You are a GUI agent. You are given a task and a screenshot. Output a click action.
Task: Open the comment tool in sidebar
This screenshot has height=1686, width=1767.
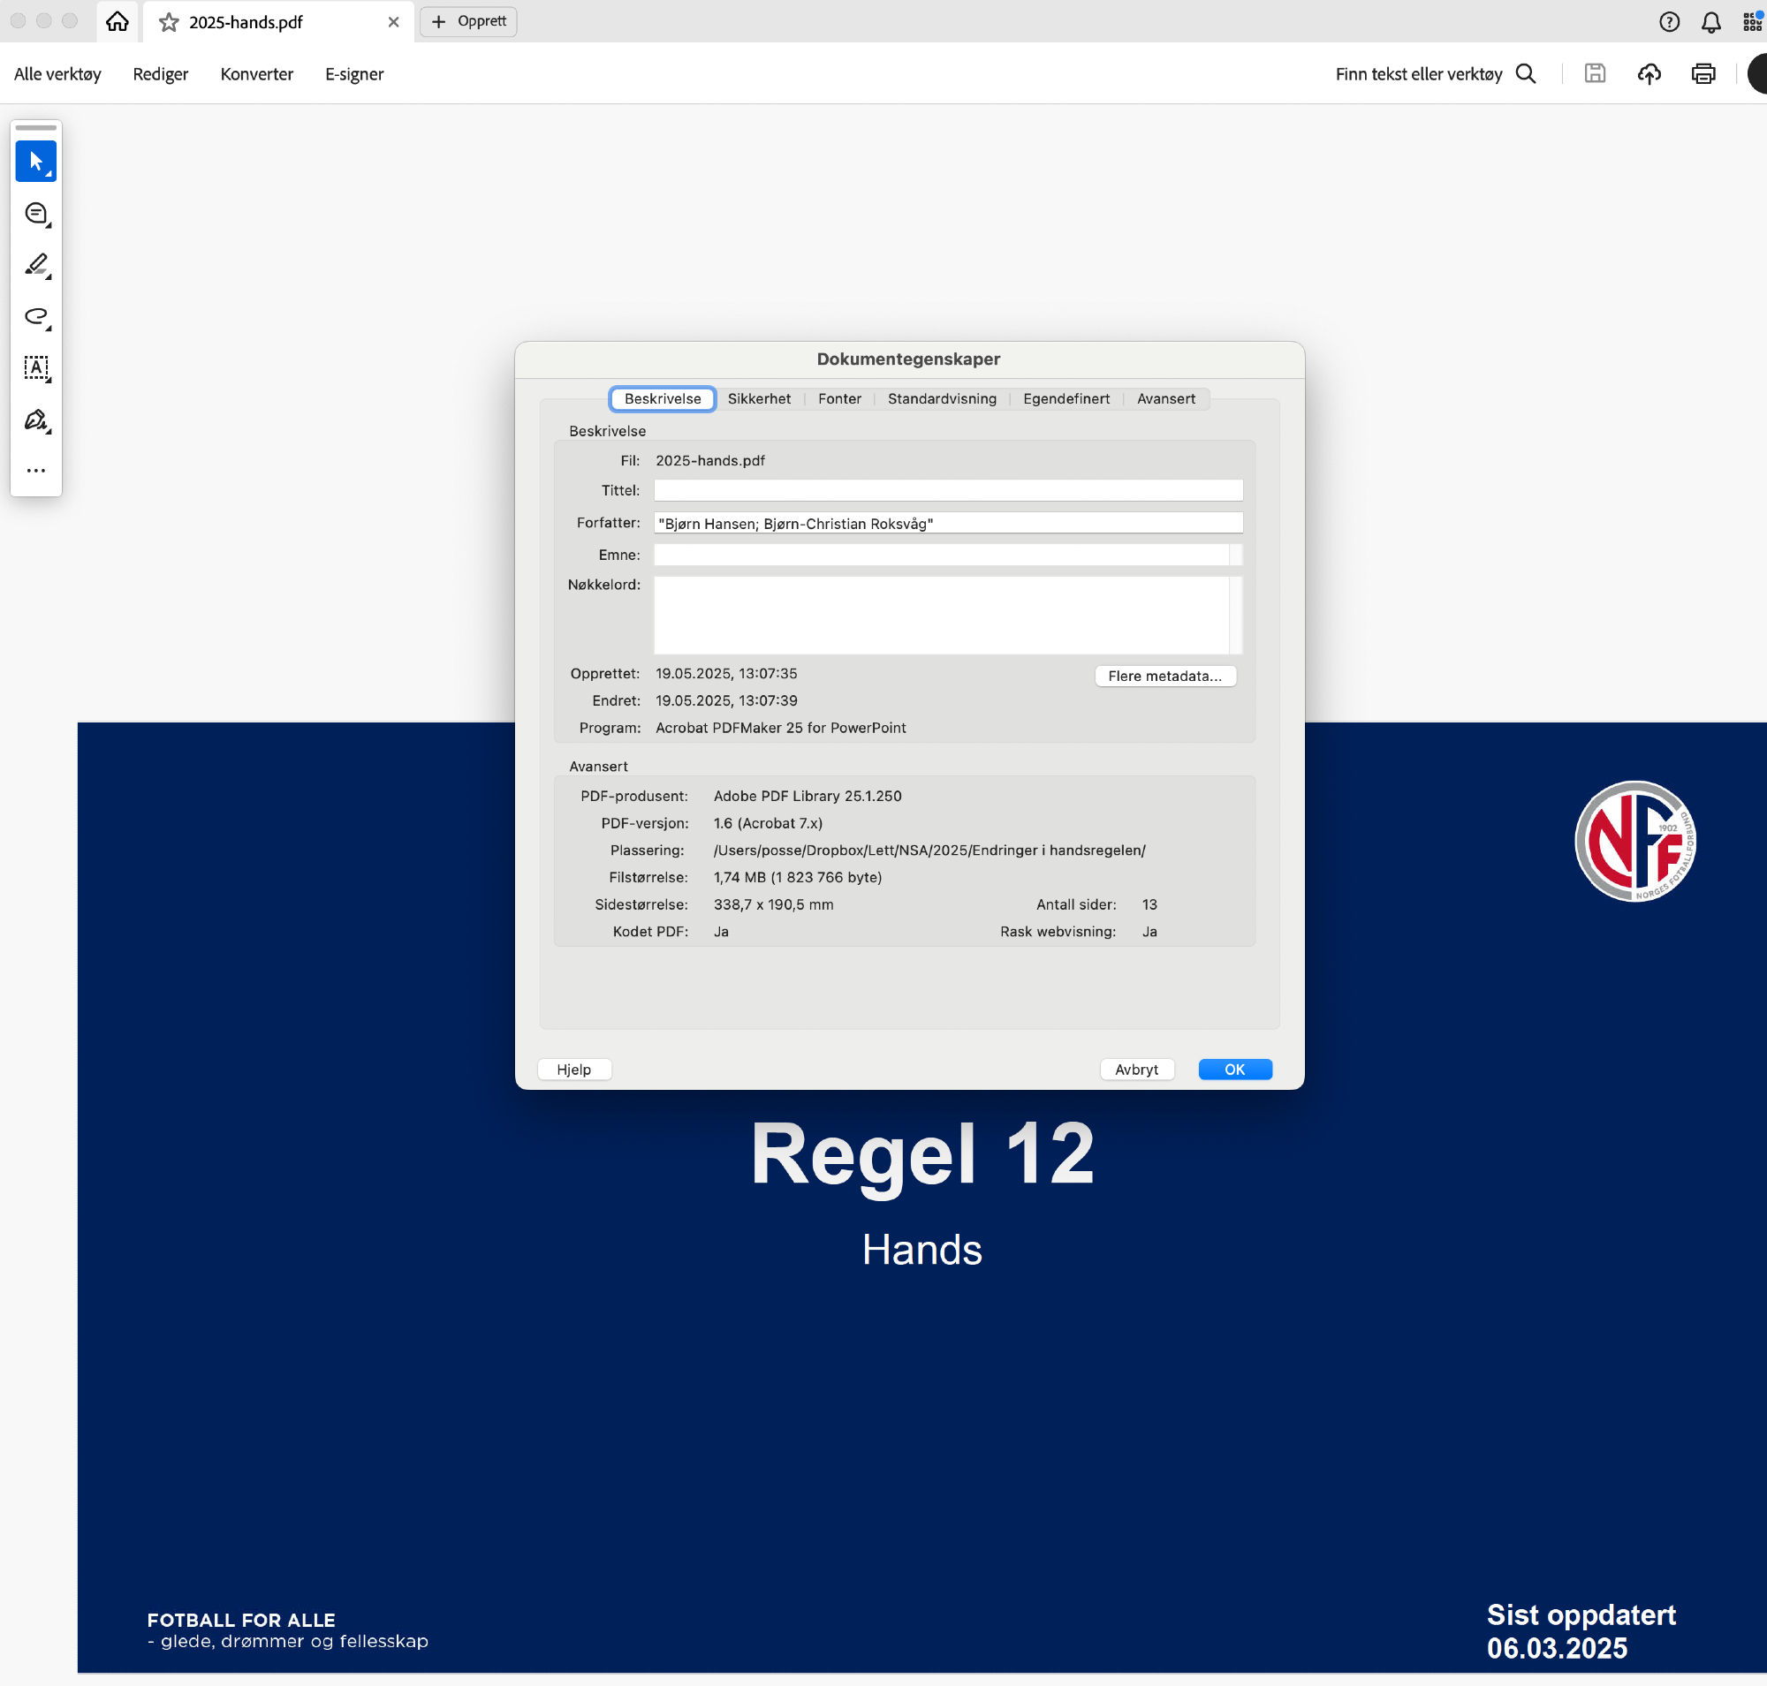36,214
